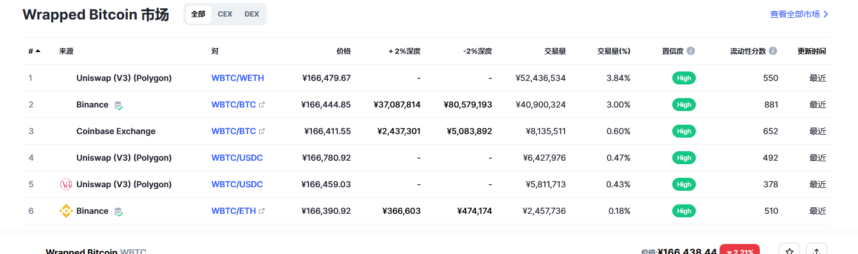This screenshot has width=858, height=254.
Task: Show the 置信度 info tooltip icon
Action: [691, 51]
